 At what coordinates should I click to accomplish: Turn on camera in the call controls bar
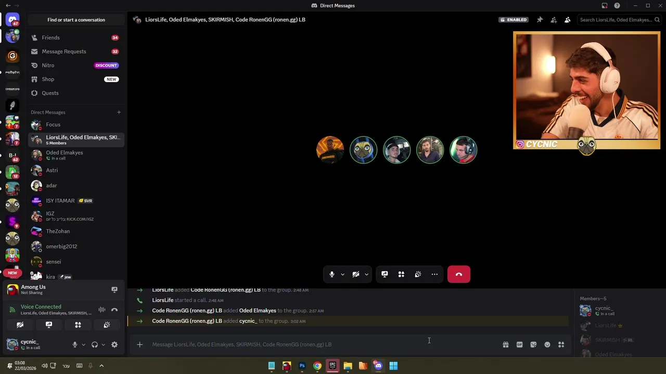click(x=356, y=274)
